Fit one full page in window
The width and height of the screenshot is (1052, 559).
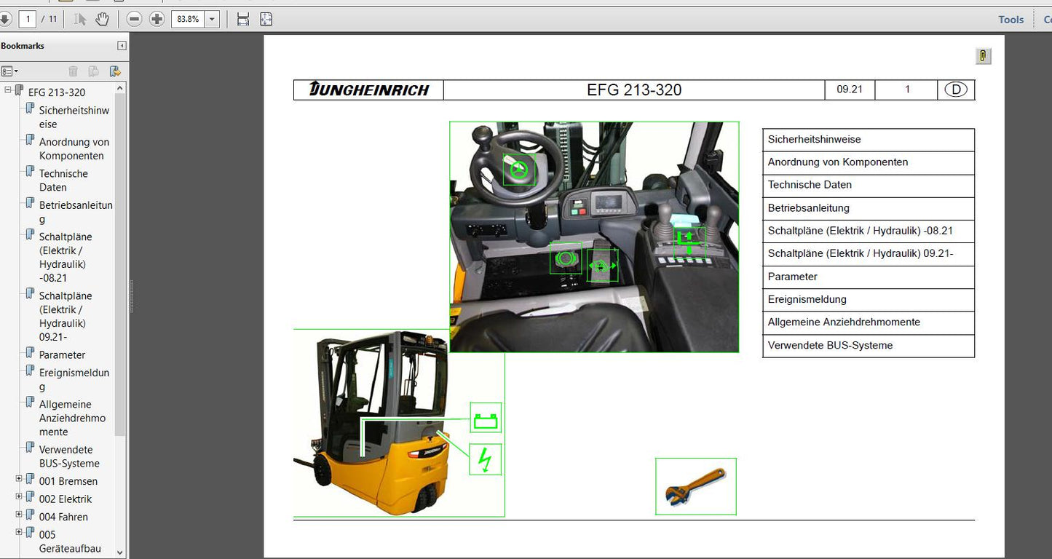[266, 19]
